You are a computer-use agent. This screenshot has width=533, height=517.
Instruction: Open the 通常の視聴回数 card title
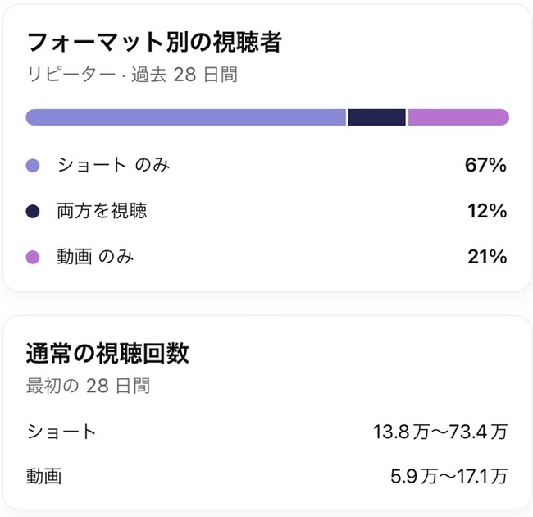click(108, 354)
